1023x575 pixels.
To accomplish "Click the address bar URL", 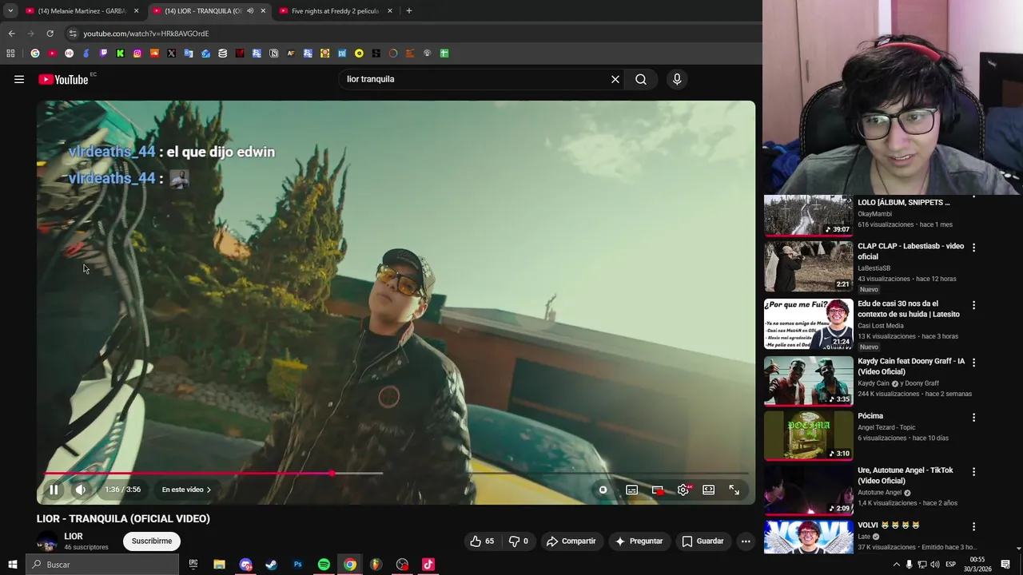I will tap(146, 34).
